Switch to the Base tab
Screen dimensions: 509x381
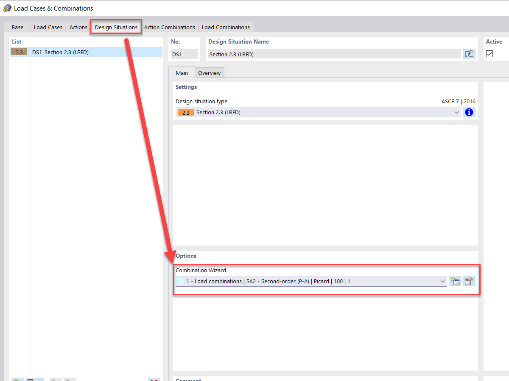17,27
